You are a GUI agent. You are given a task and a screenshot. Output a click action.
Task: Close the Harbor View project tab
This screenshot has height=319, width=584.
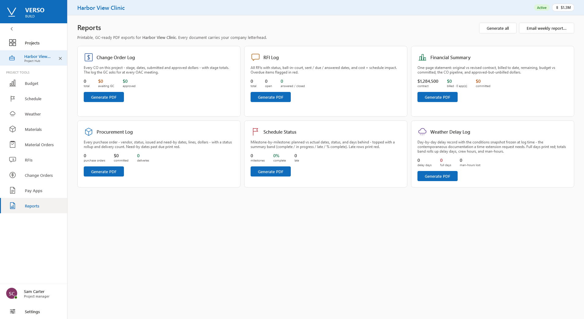[x=60, y=59]
